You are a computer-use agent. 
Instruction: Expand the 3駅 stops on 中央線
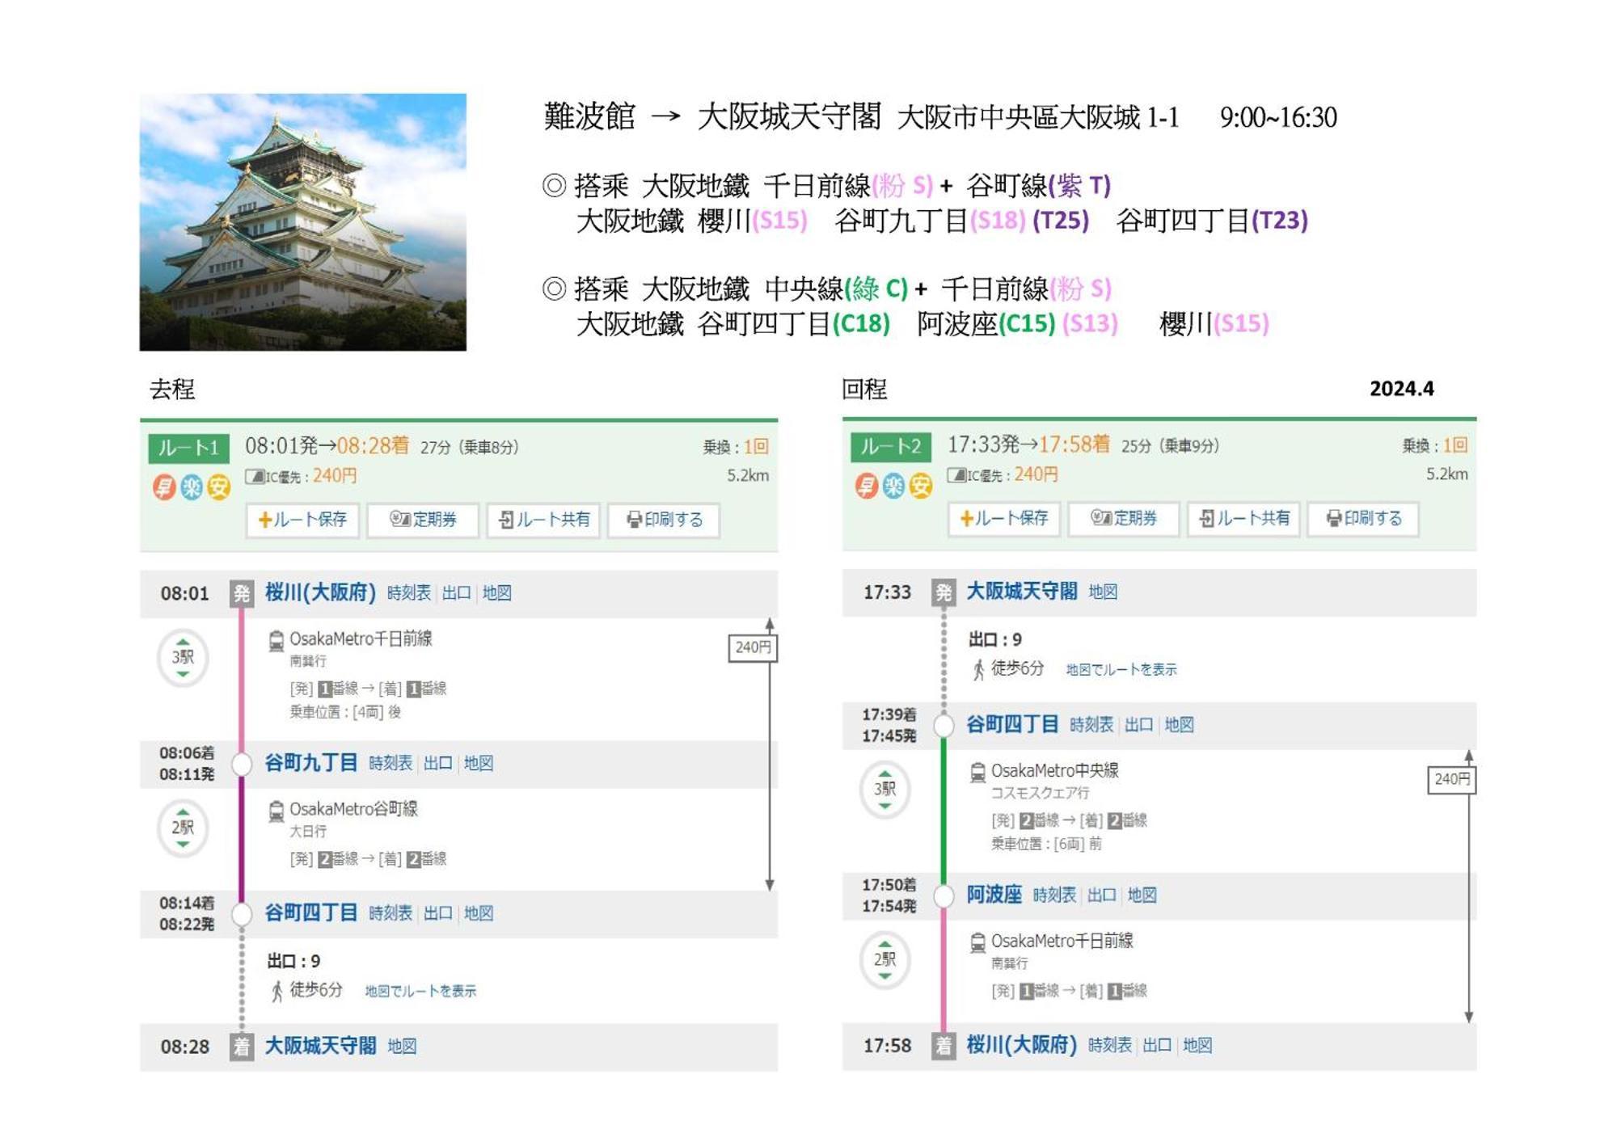pyautogui.click(x=884, y=788)
